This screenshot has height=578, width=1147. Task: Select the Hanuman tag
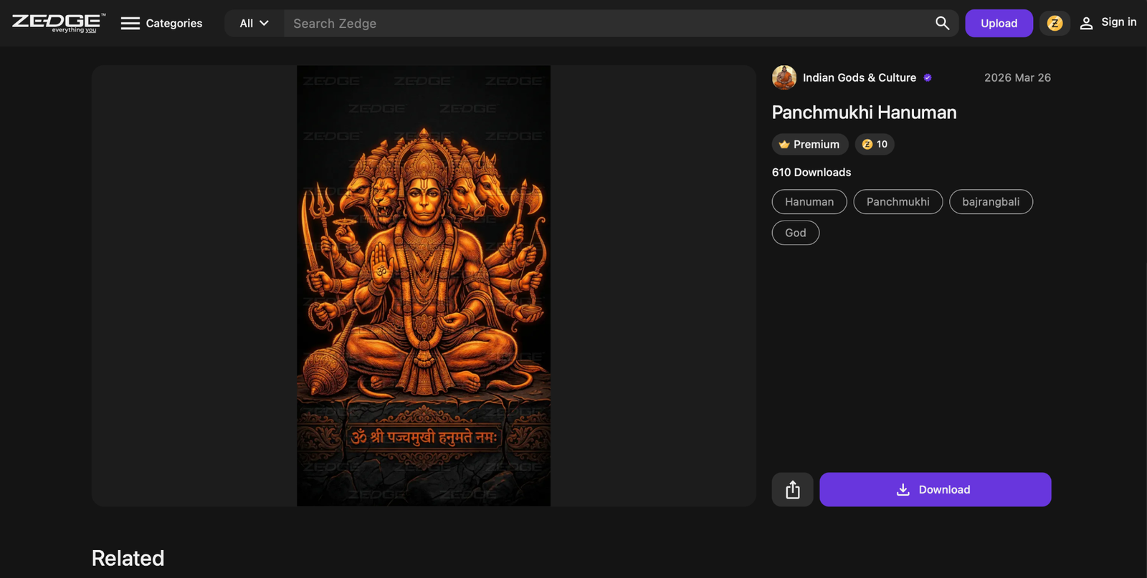pos(809,202)
